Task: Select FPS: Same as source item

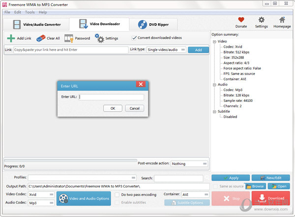Action: [x=239, y=74]
